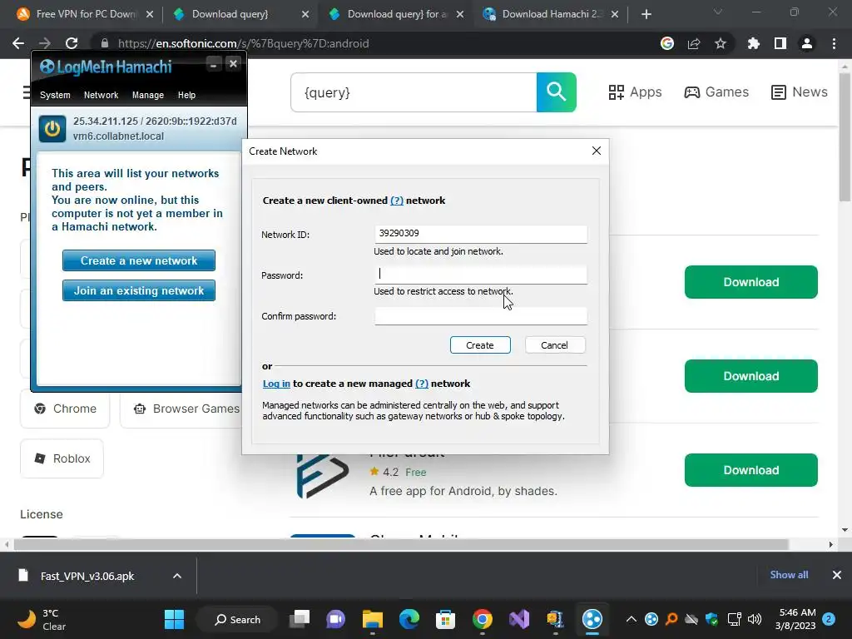Expand Fast_VPN_v3.06.apk download options chevron
852x639 pixels.
[177, 576]
